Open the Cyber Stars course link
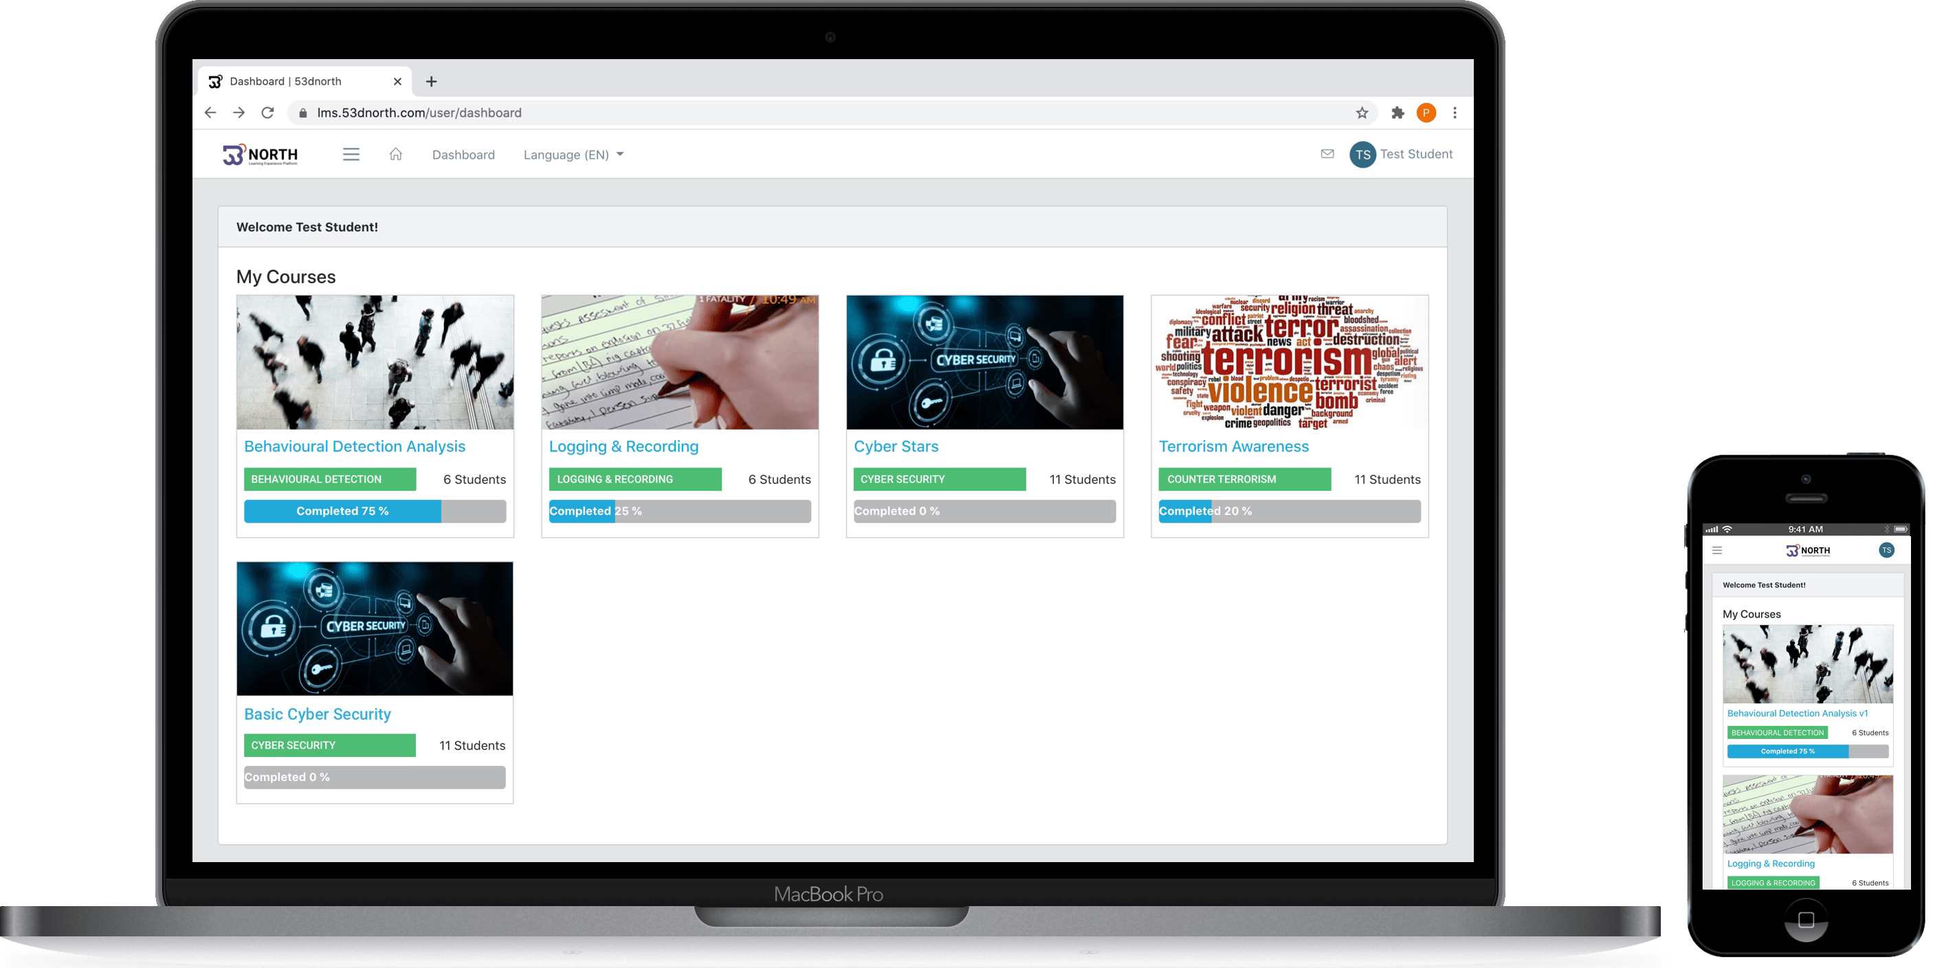1933x968 pixels. point(895,446)
